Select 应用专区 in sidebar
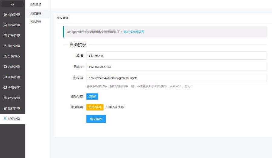 click(14, 88)
